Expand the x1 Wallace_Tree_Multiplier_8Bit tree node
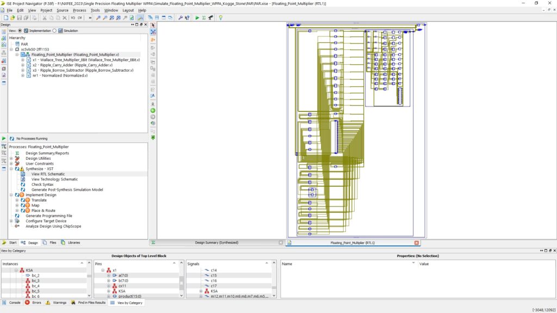 [x=22, y=60]
